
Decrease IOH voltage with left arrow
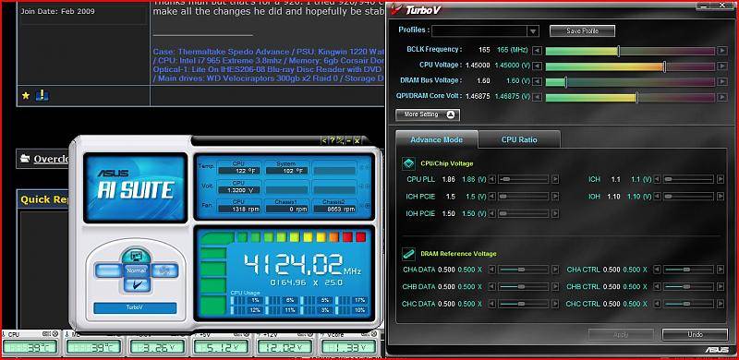click(x=657, y=196)
